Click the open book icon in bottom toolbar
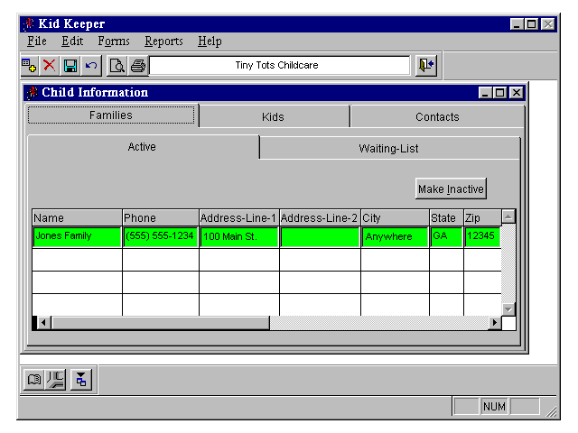The image size is (578, 433). (x=33, y=380)
